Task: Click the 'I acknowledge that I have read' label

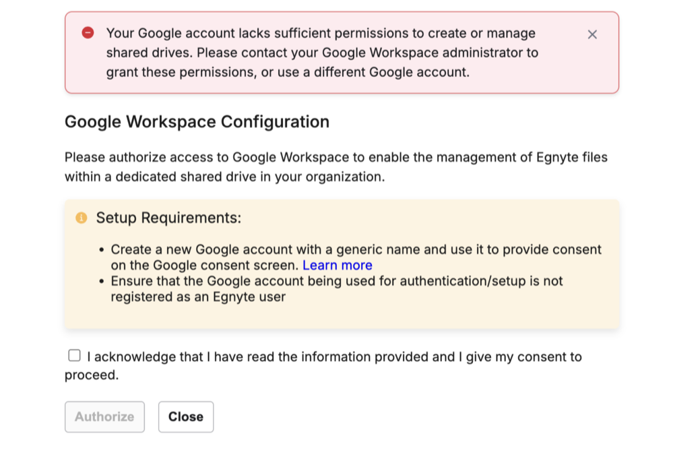Action: 323,365
